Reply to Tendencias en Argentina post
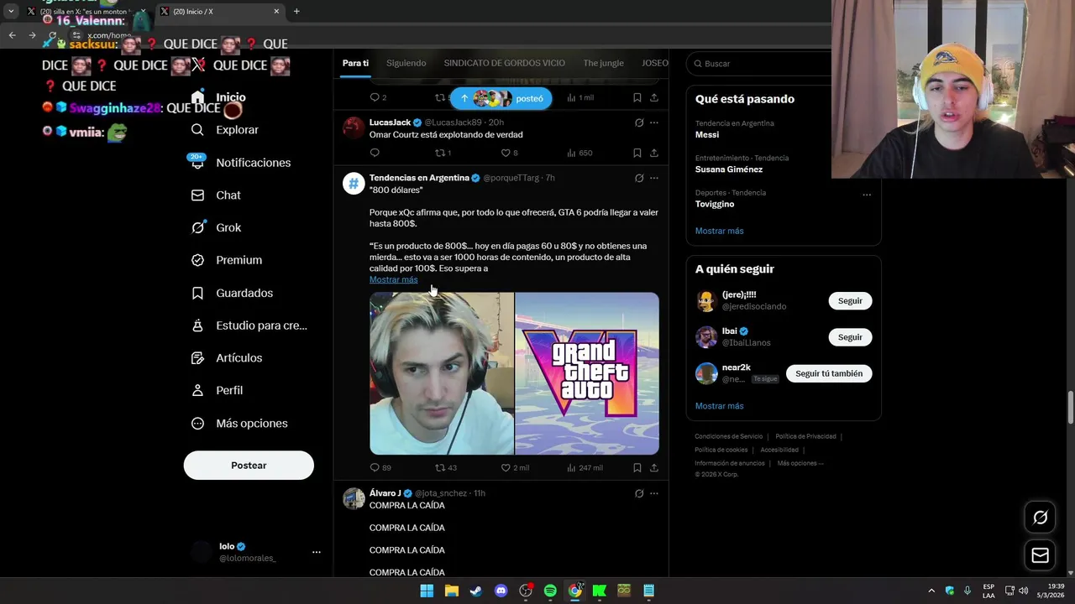The height and width of the screenshot is (604, 1075). 380,467
